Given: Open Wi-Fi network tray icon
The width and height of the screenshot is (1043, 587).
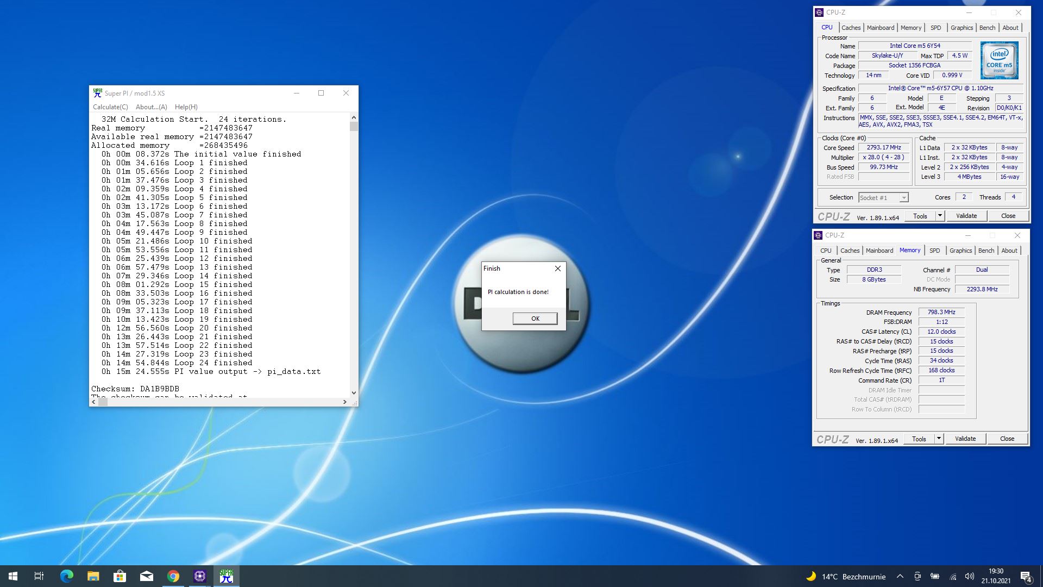Looking at the screenshot, I should 953,577.
